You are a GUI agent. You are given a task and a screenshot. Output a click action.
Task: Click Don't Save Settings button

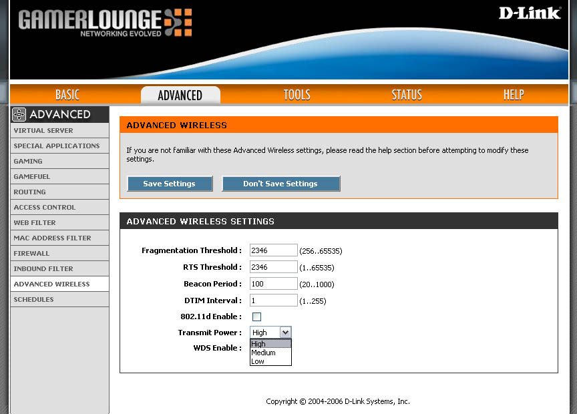[x=280, y=184]
